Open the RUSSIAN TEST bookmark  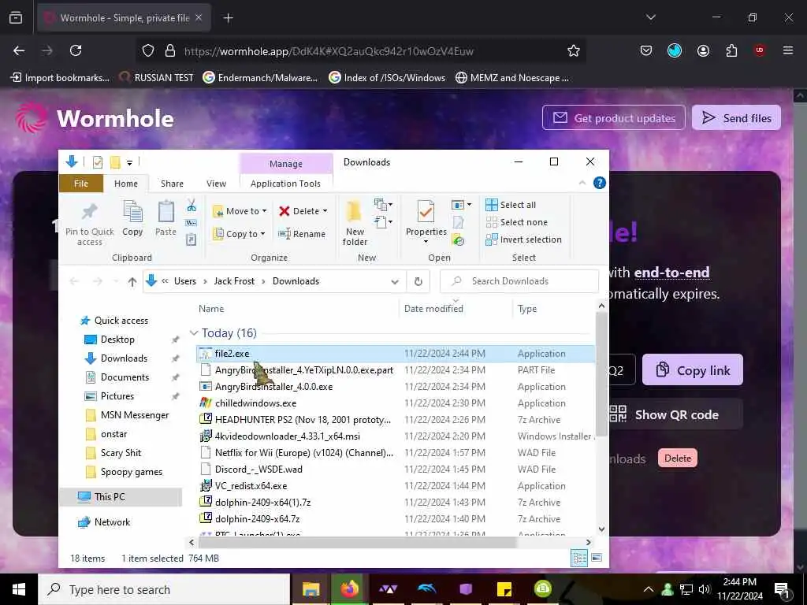156,78
